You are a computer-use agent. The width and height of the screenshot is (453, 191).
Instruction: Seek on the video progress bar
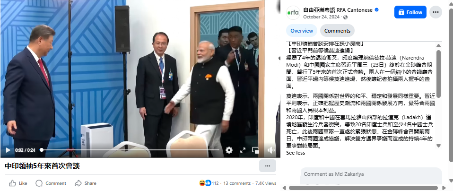click(130, 150)
